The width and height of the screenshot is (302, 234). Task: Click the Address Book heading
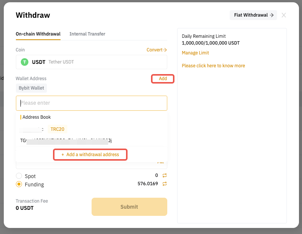[36, 117]
